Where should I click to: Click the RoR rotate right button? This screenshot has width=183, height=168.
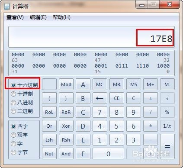pos(66,112)
